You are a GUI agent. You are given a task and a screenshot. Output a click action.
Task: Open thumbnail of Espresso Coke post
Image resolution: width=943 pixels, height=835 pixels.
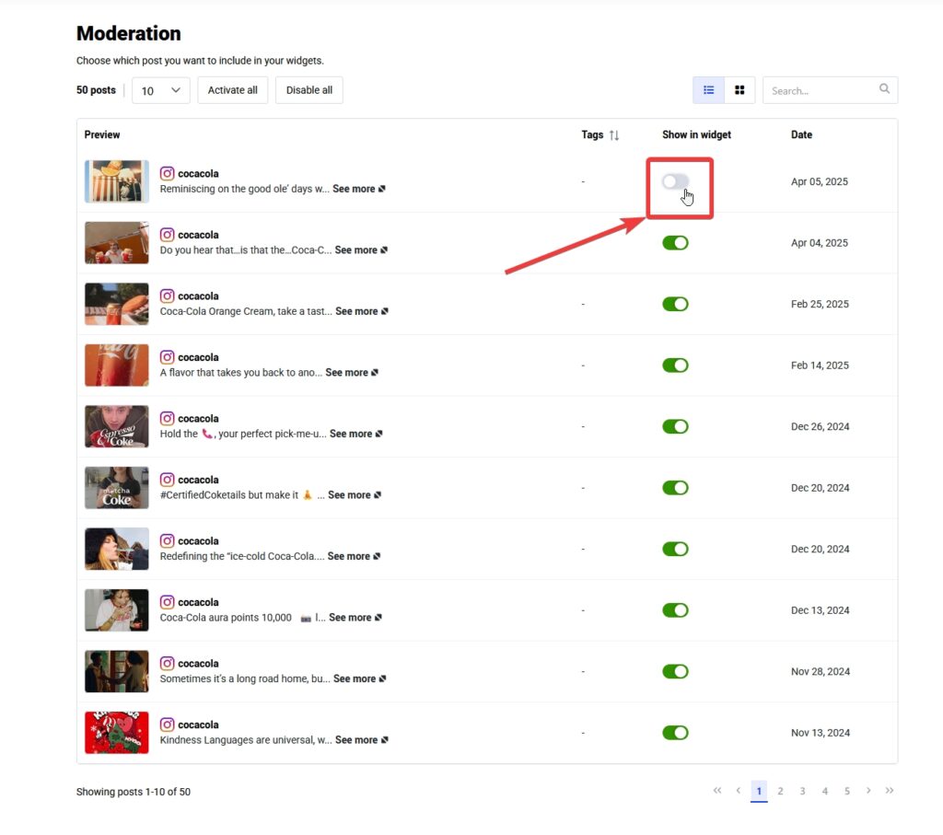(117, 427)
